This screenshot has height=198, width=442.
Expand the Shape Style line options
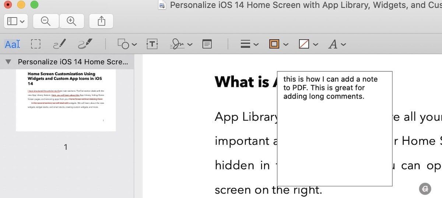[x=249, y=44]
